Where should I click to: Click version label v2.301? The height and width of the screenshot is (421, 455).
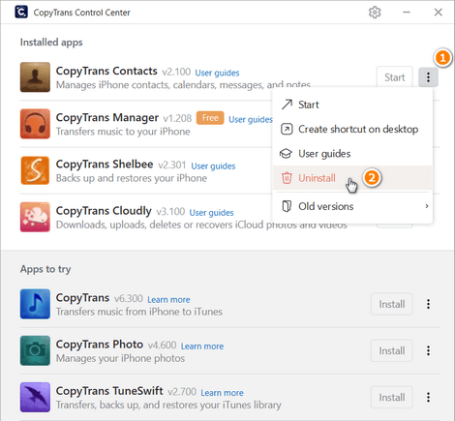click(172, 165)
